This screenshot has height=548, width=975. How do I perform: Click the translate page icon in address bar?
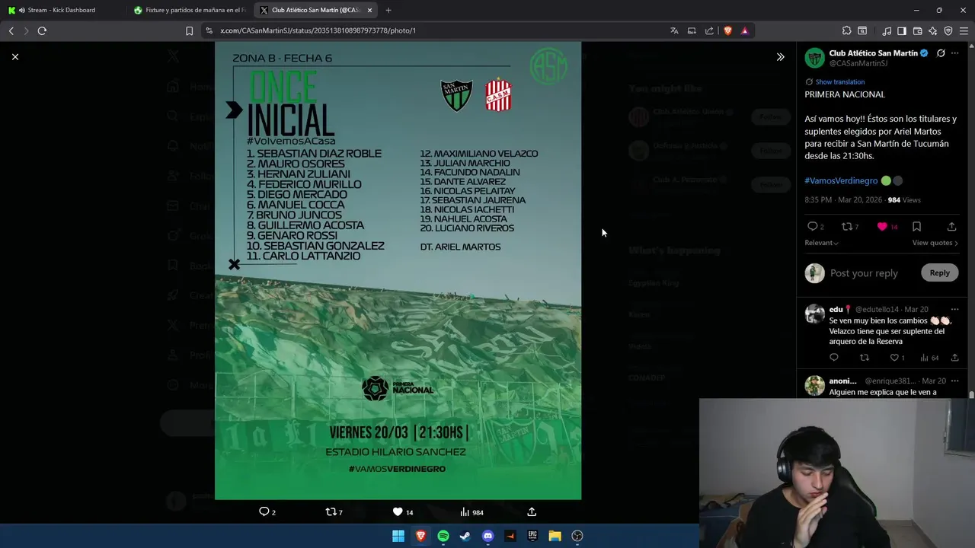tap(674, 30)
